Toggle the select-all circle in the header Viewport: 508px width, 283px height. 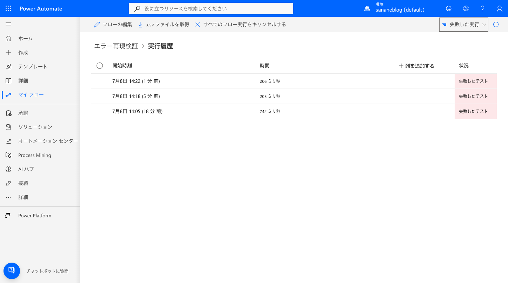100,66
